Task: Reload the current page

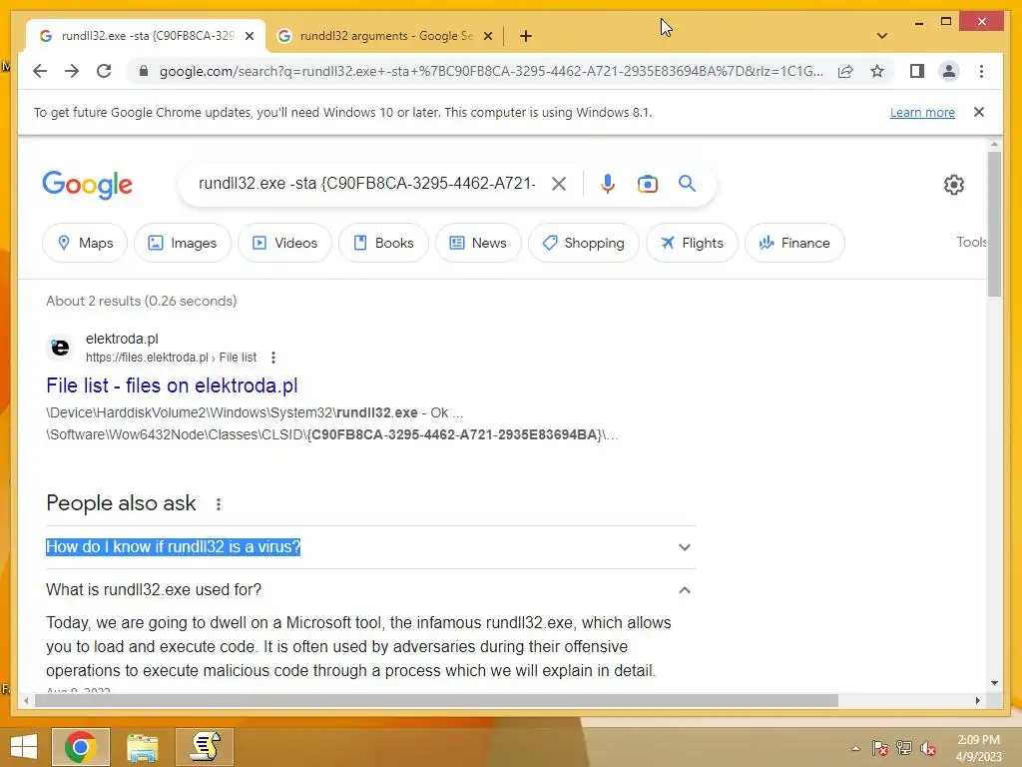Action: tap(104, 71)
